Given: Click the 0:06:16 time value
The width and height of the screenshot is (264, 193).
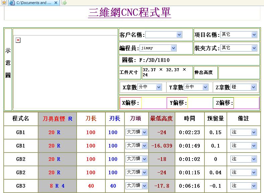Looking at the screenshot, I should (x=189, y=186).
